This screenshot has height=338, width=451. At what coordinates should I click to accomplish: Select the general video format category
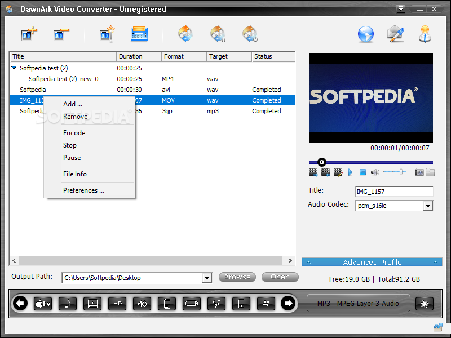pos(92,304)
